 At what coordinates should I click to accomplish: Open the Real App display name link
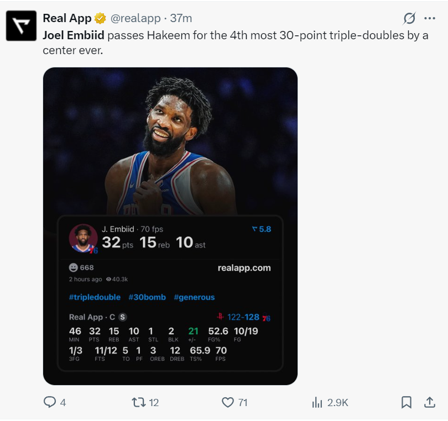click(67, 18)
